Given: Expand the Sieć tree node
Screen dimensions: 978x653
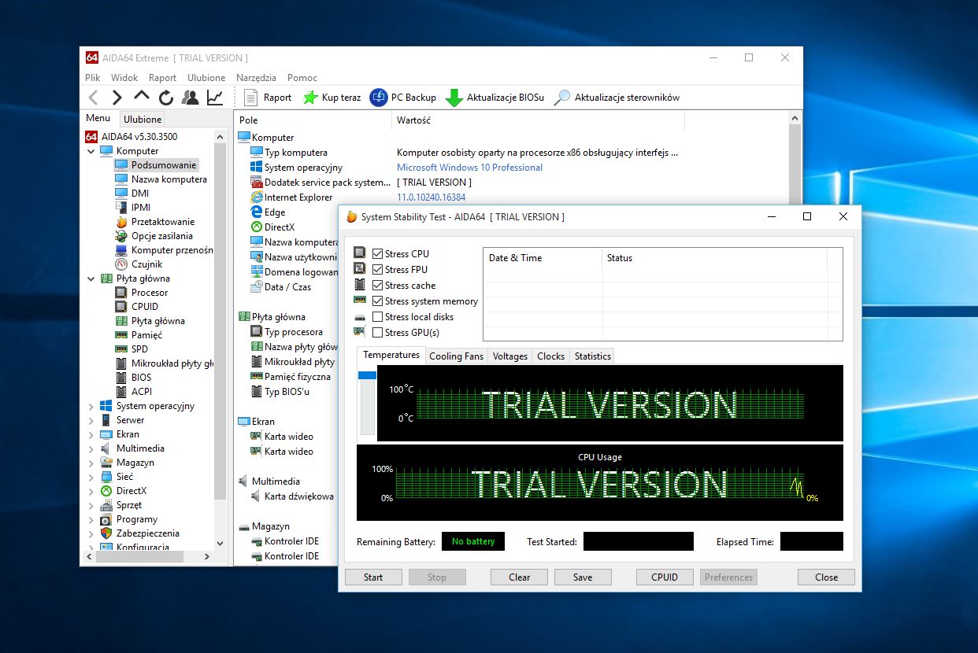Looking at the screenshot, I should pos(91,477).
